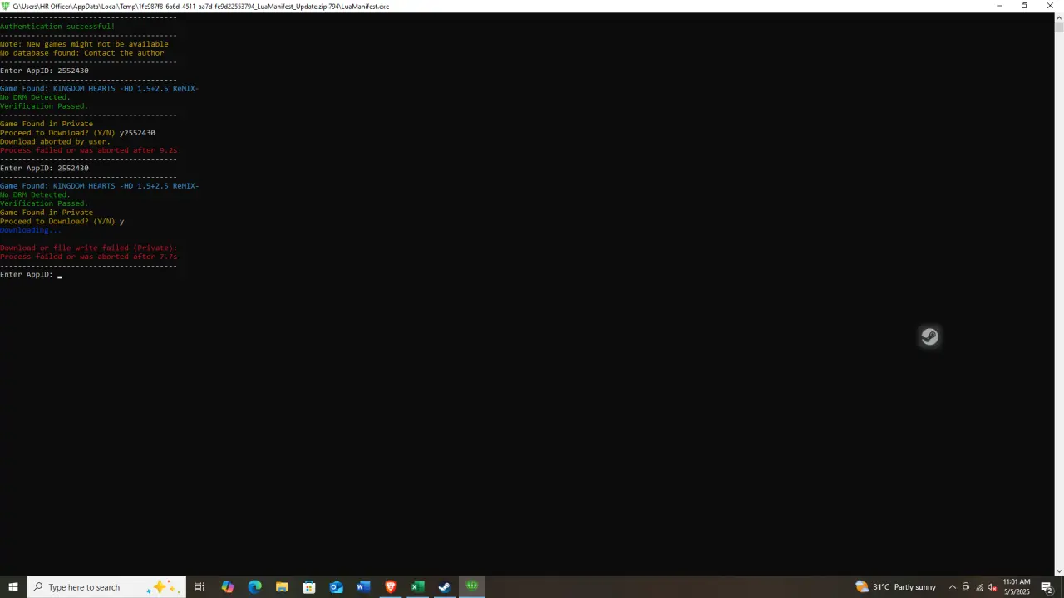Click the scrollbar down arrow in console
This screenshot has height=598, width=1064.
[1059, 571]
